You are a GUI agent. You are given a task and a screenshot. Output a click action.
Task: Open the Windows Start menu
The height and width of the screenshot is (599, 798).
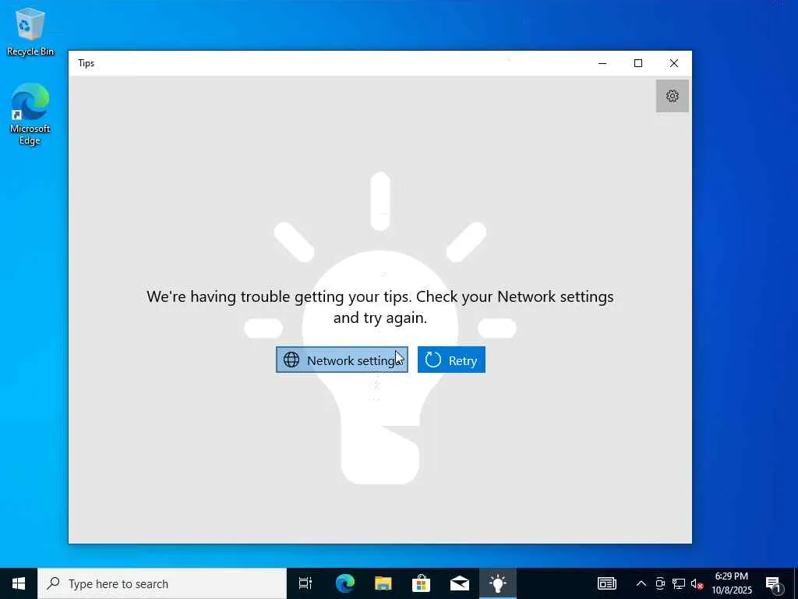click(19, 583)
